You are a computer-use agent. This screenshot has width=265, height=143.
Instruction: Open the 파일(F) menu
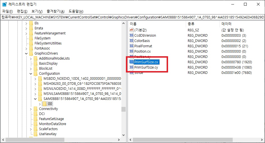(8, 11)
